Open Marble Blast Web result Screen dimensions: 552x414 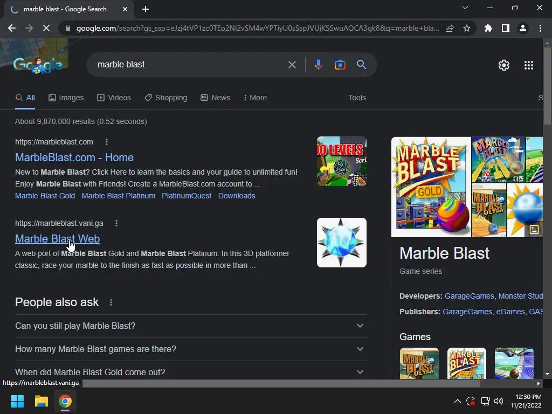click(x=57, y=239)
